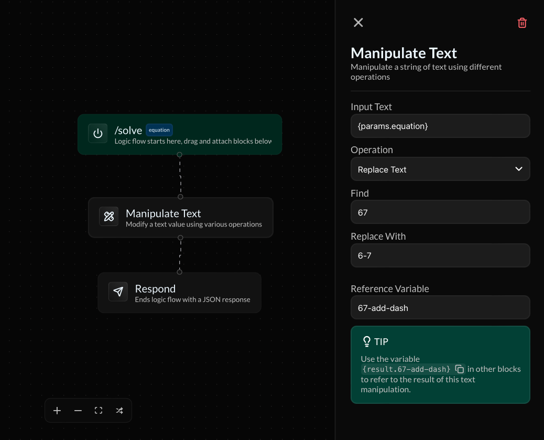Select the Manipulate Text block on canvas
This screenshot has width=544, height=440.
(180, 218)
